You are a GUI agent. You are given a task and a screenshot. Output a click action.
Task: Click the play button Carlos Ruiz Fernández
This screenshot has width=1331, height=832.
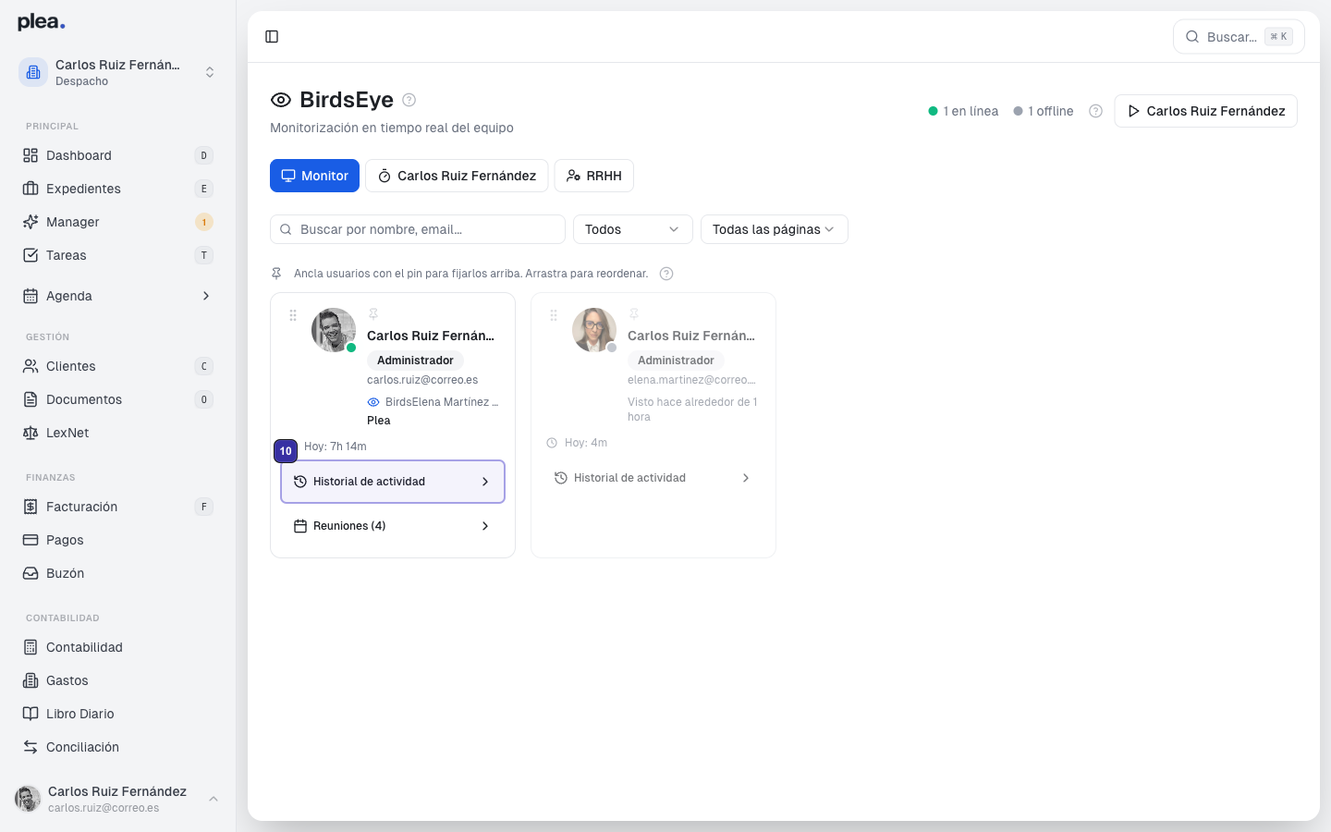(x=1205, y=111)
